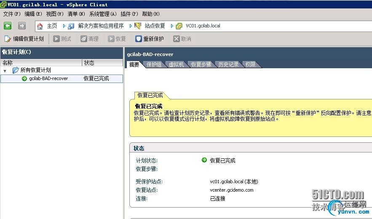The width and height of the screenshot is (372, 219).
Task: Click the 测试 toolbar button
Action: pyautogui.click(x=62, y=39)
